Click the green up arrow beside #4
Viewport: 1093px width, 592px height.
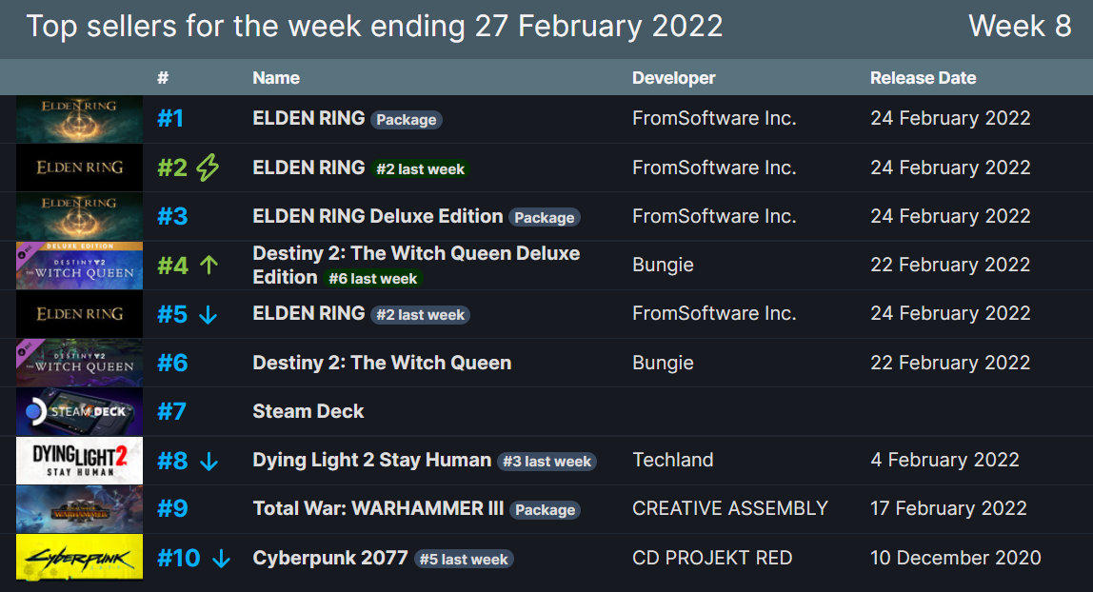209,265
